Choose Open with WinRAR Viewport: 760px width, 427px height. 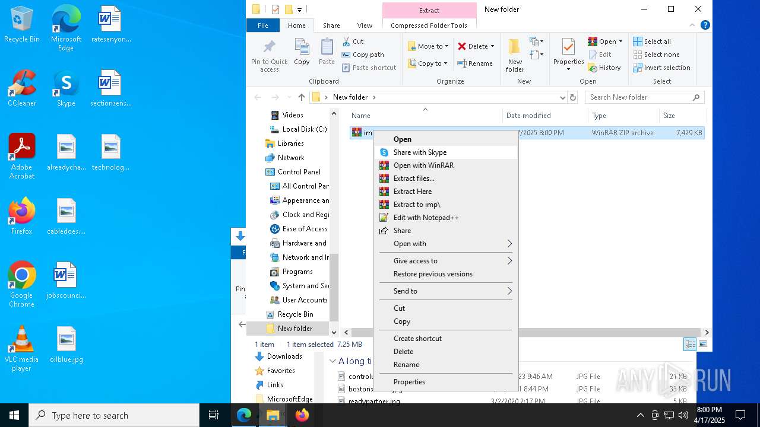tap(446, 165)
